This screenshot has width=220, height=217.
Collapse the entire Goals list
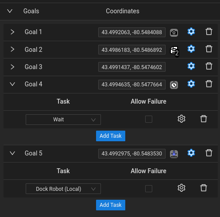click(x=10, y=11)
